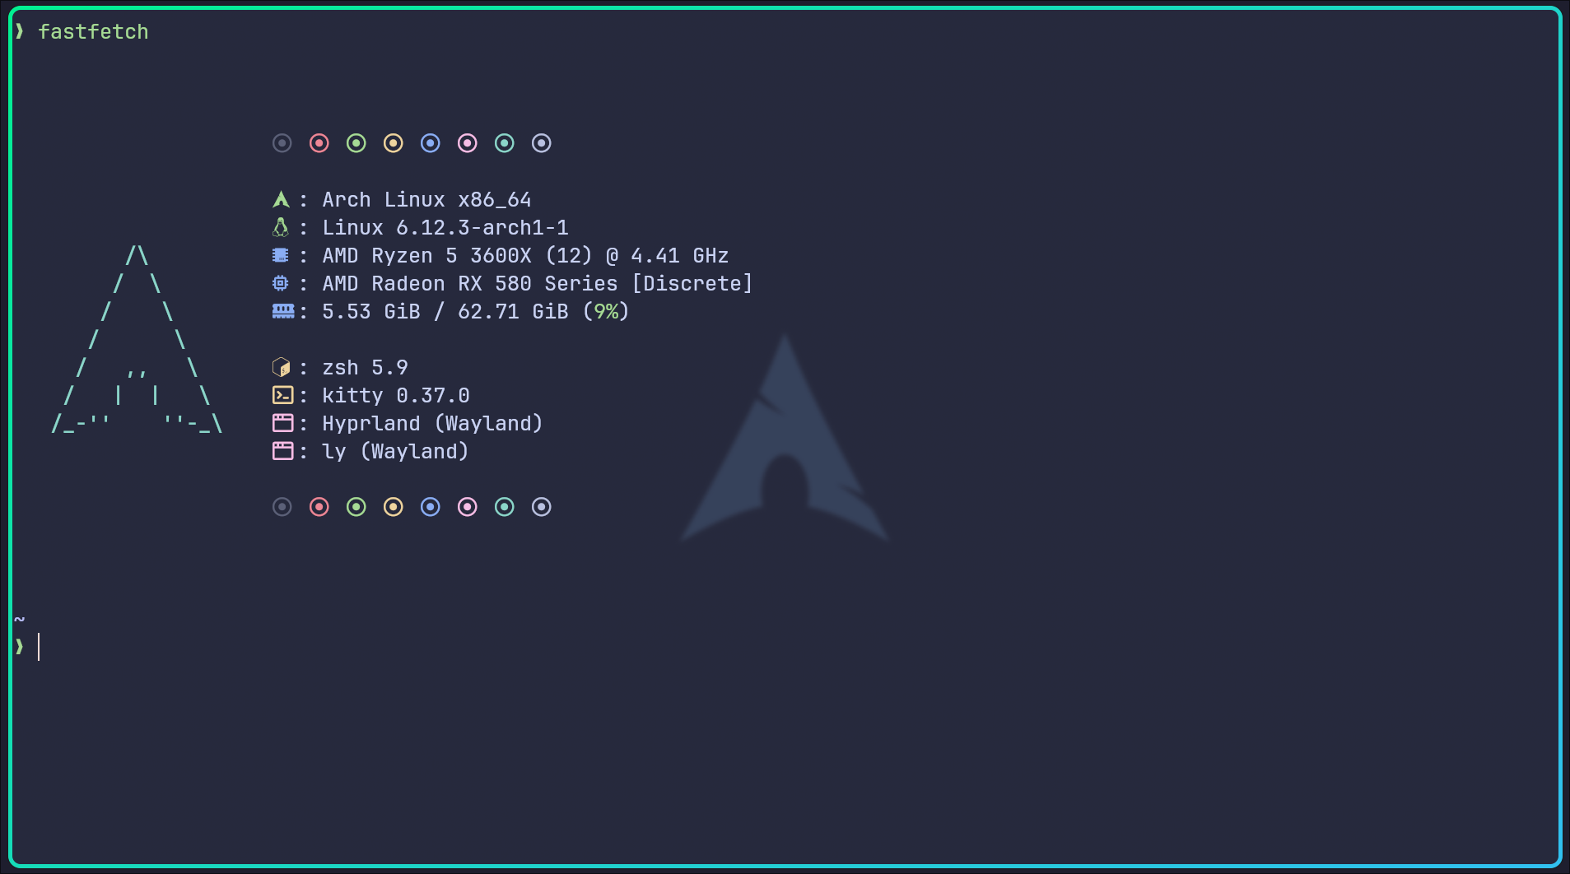Click the text cursor at the empty prompt
Screen dimensions: 1570x874
point(39,647)
